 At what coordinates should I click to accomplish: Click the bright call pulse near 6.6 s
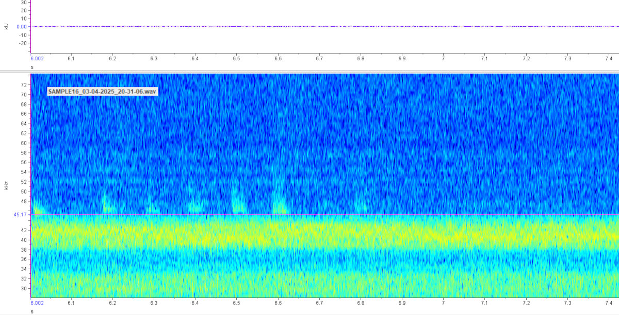pyautogui.click(x=279, y=204)
